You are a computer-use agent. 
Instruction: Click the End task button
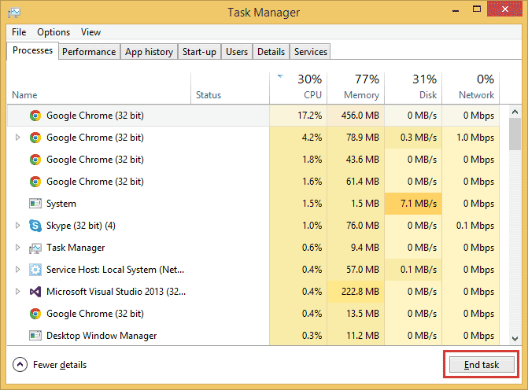(482, 365)
